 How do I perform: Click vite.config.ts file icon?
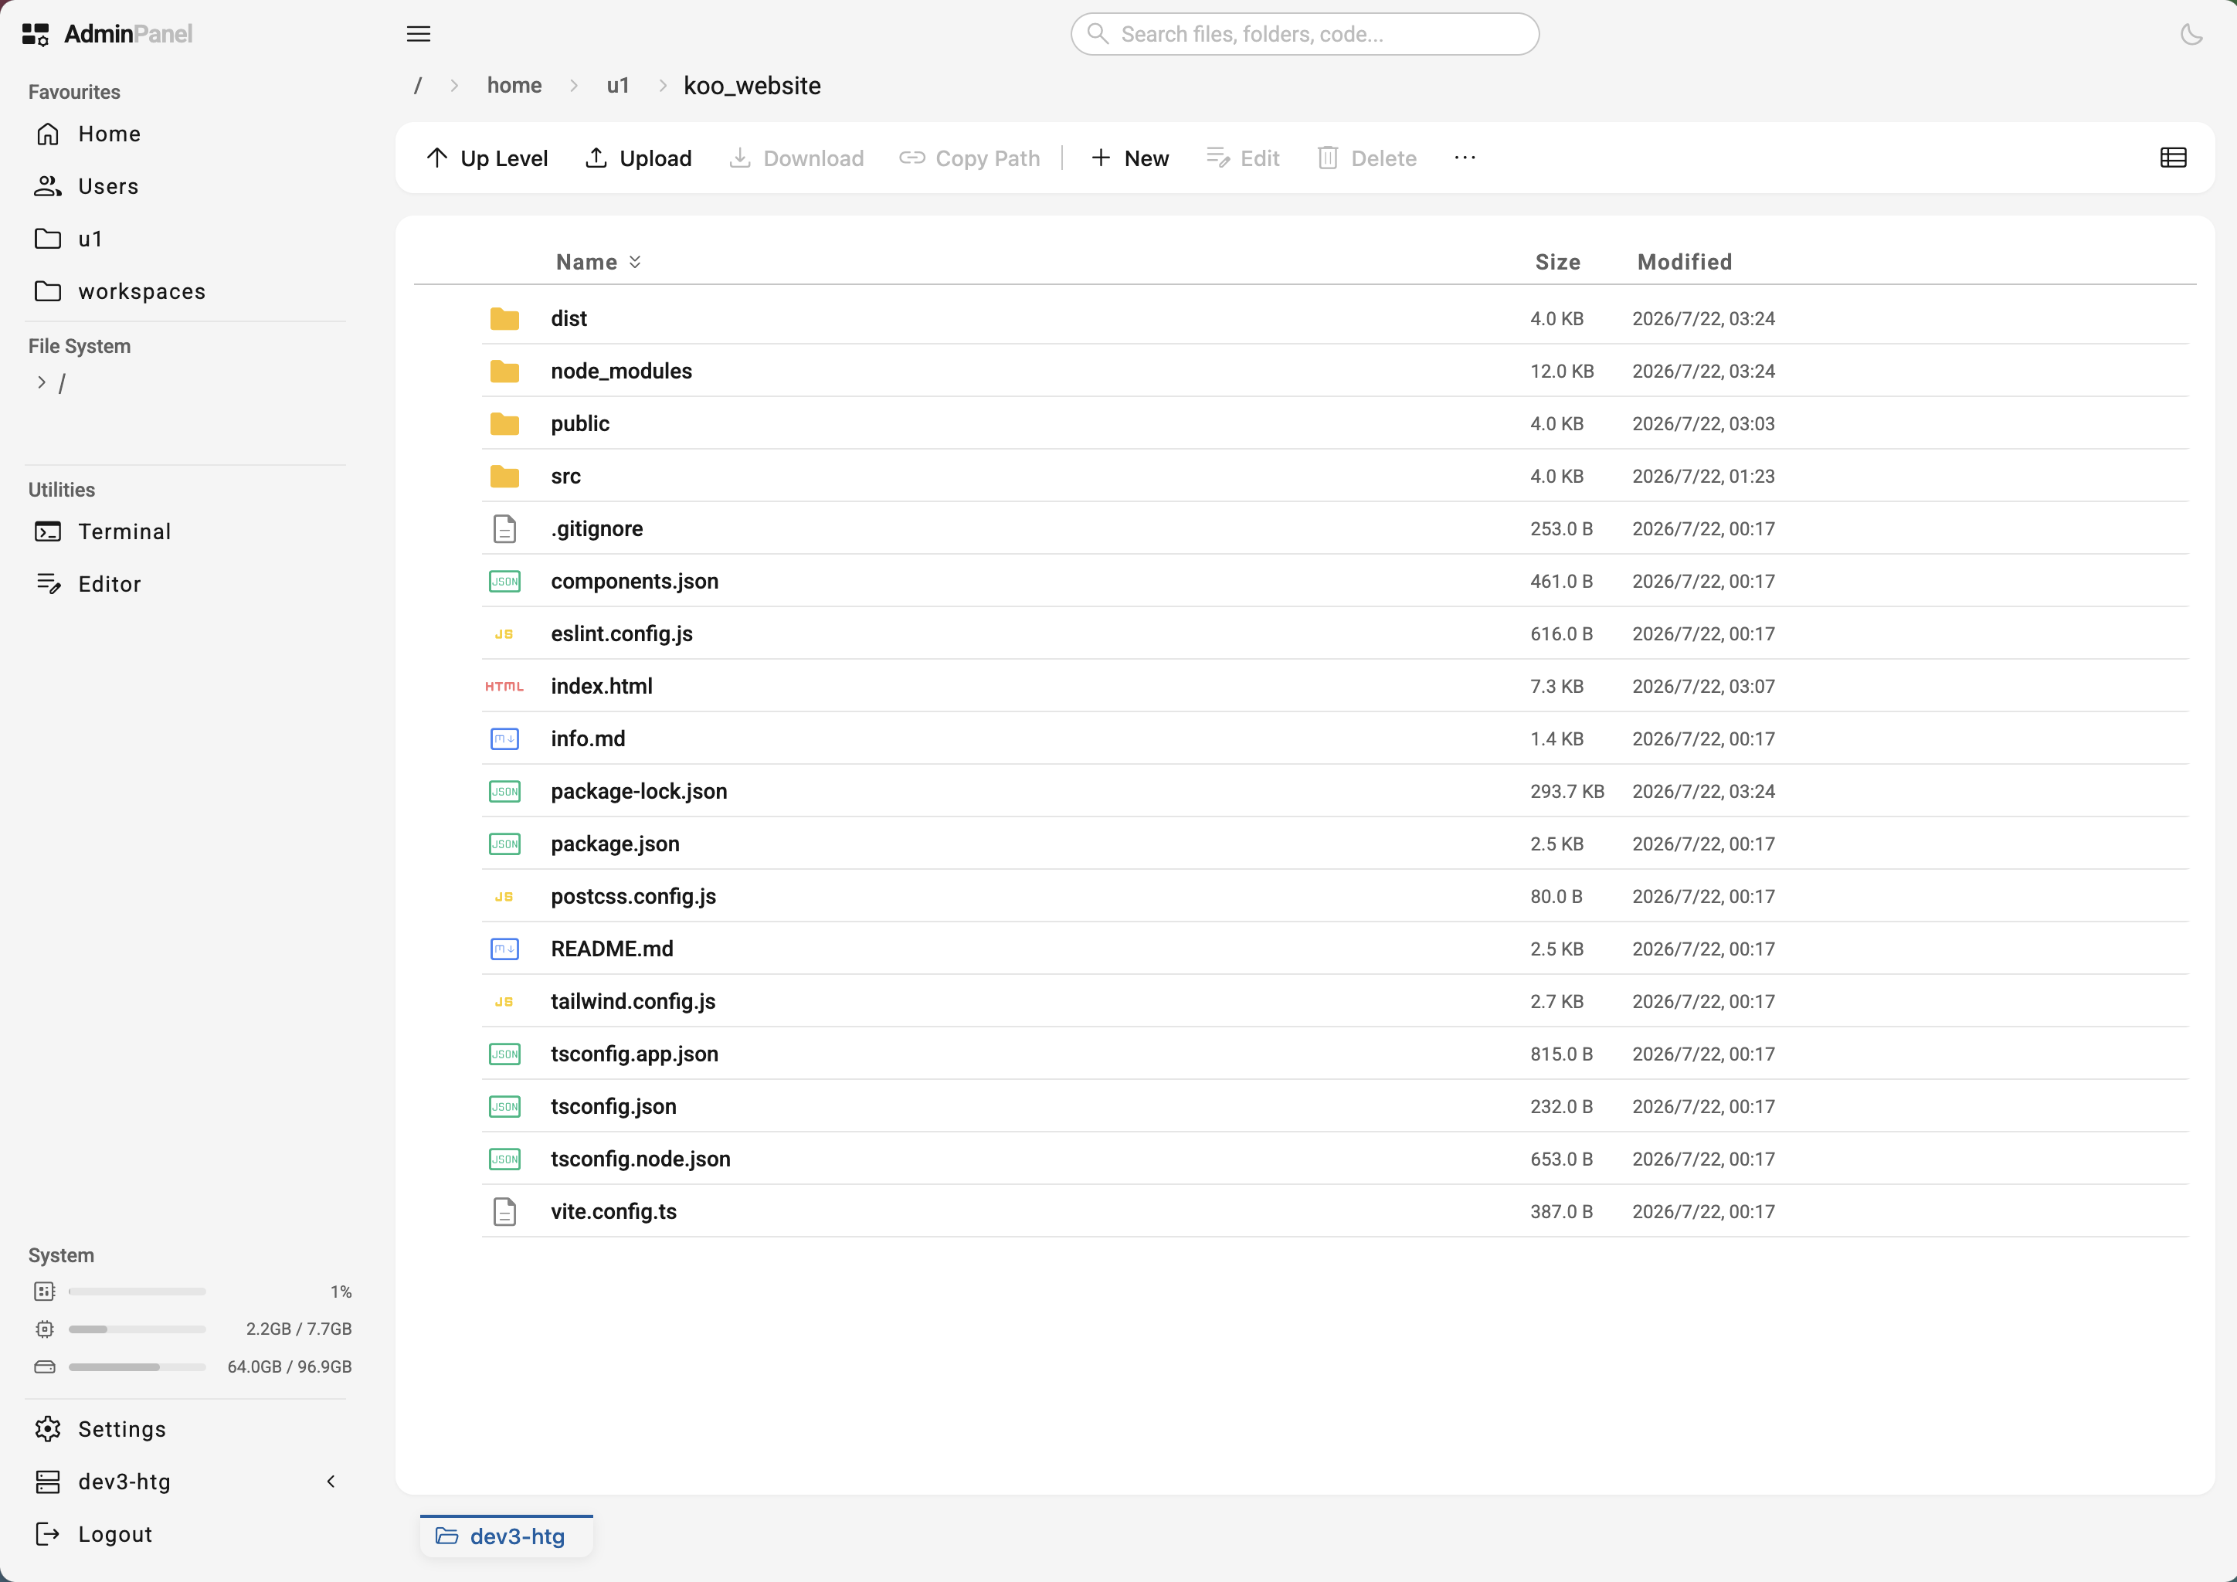504,1212
